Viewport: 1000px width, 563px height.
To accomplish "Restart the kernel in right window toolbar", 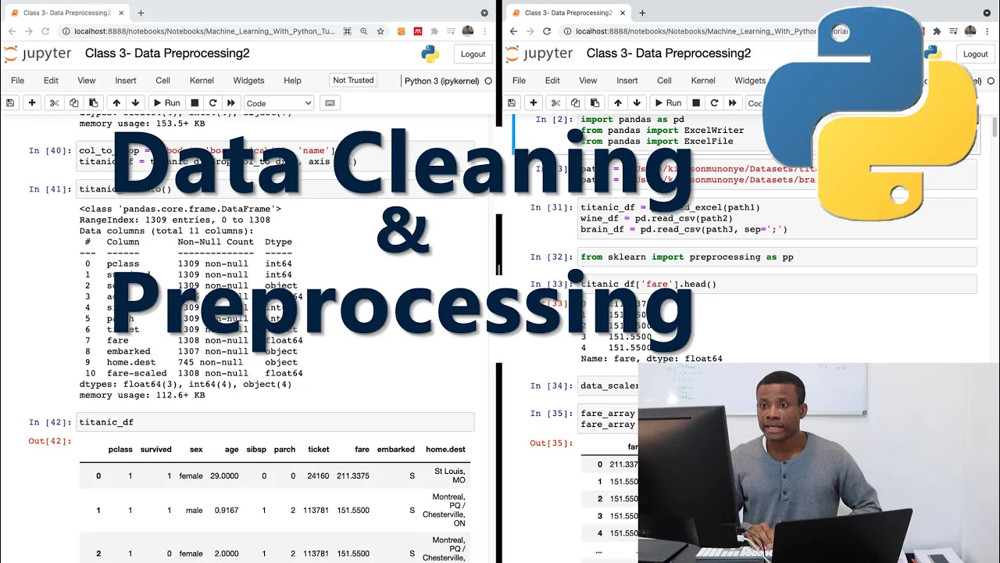I will (714, 102).
